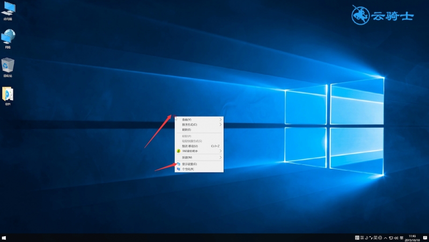Toggle the 英 language mode in IME bar

363,238
